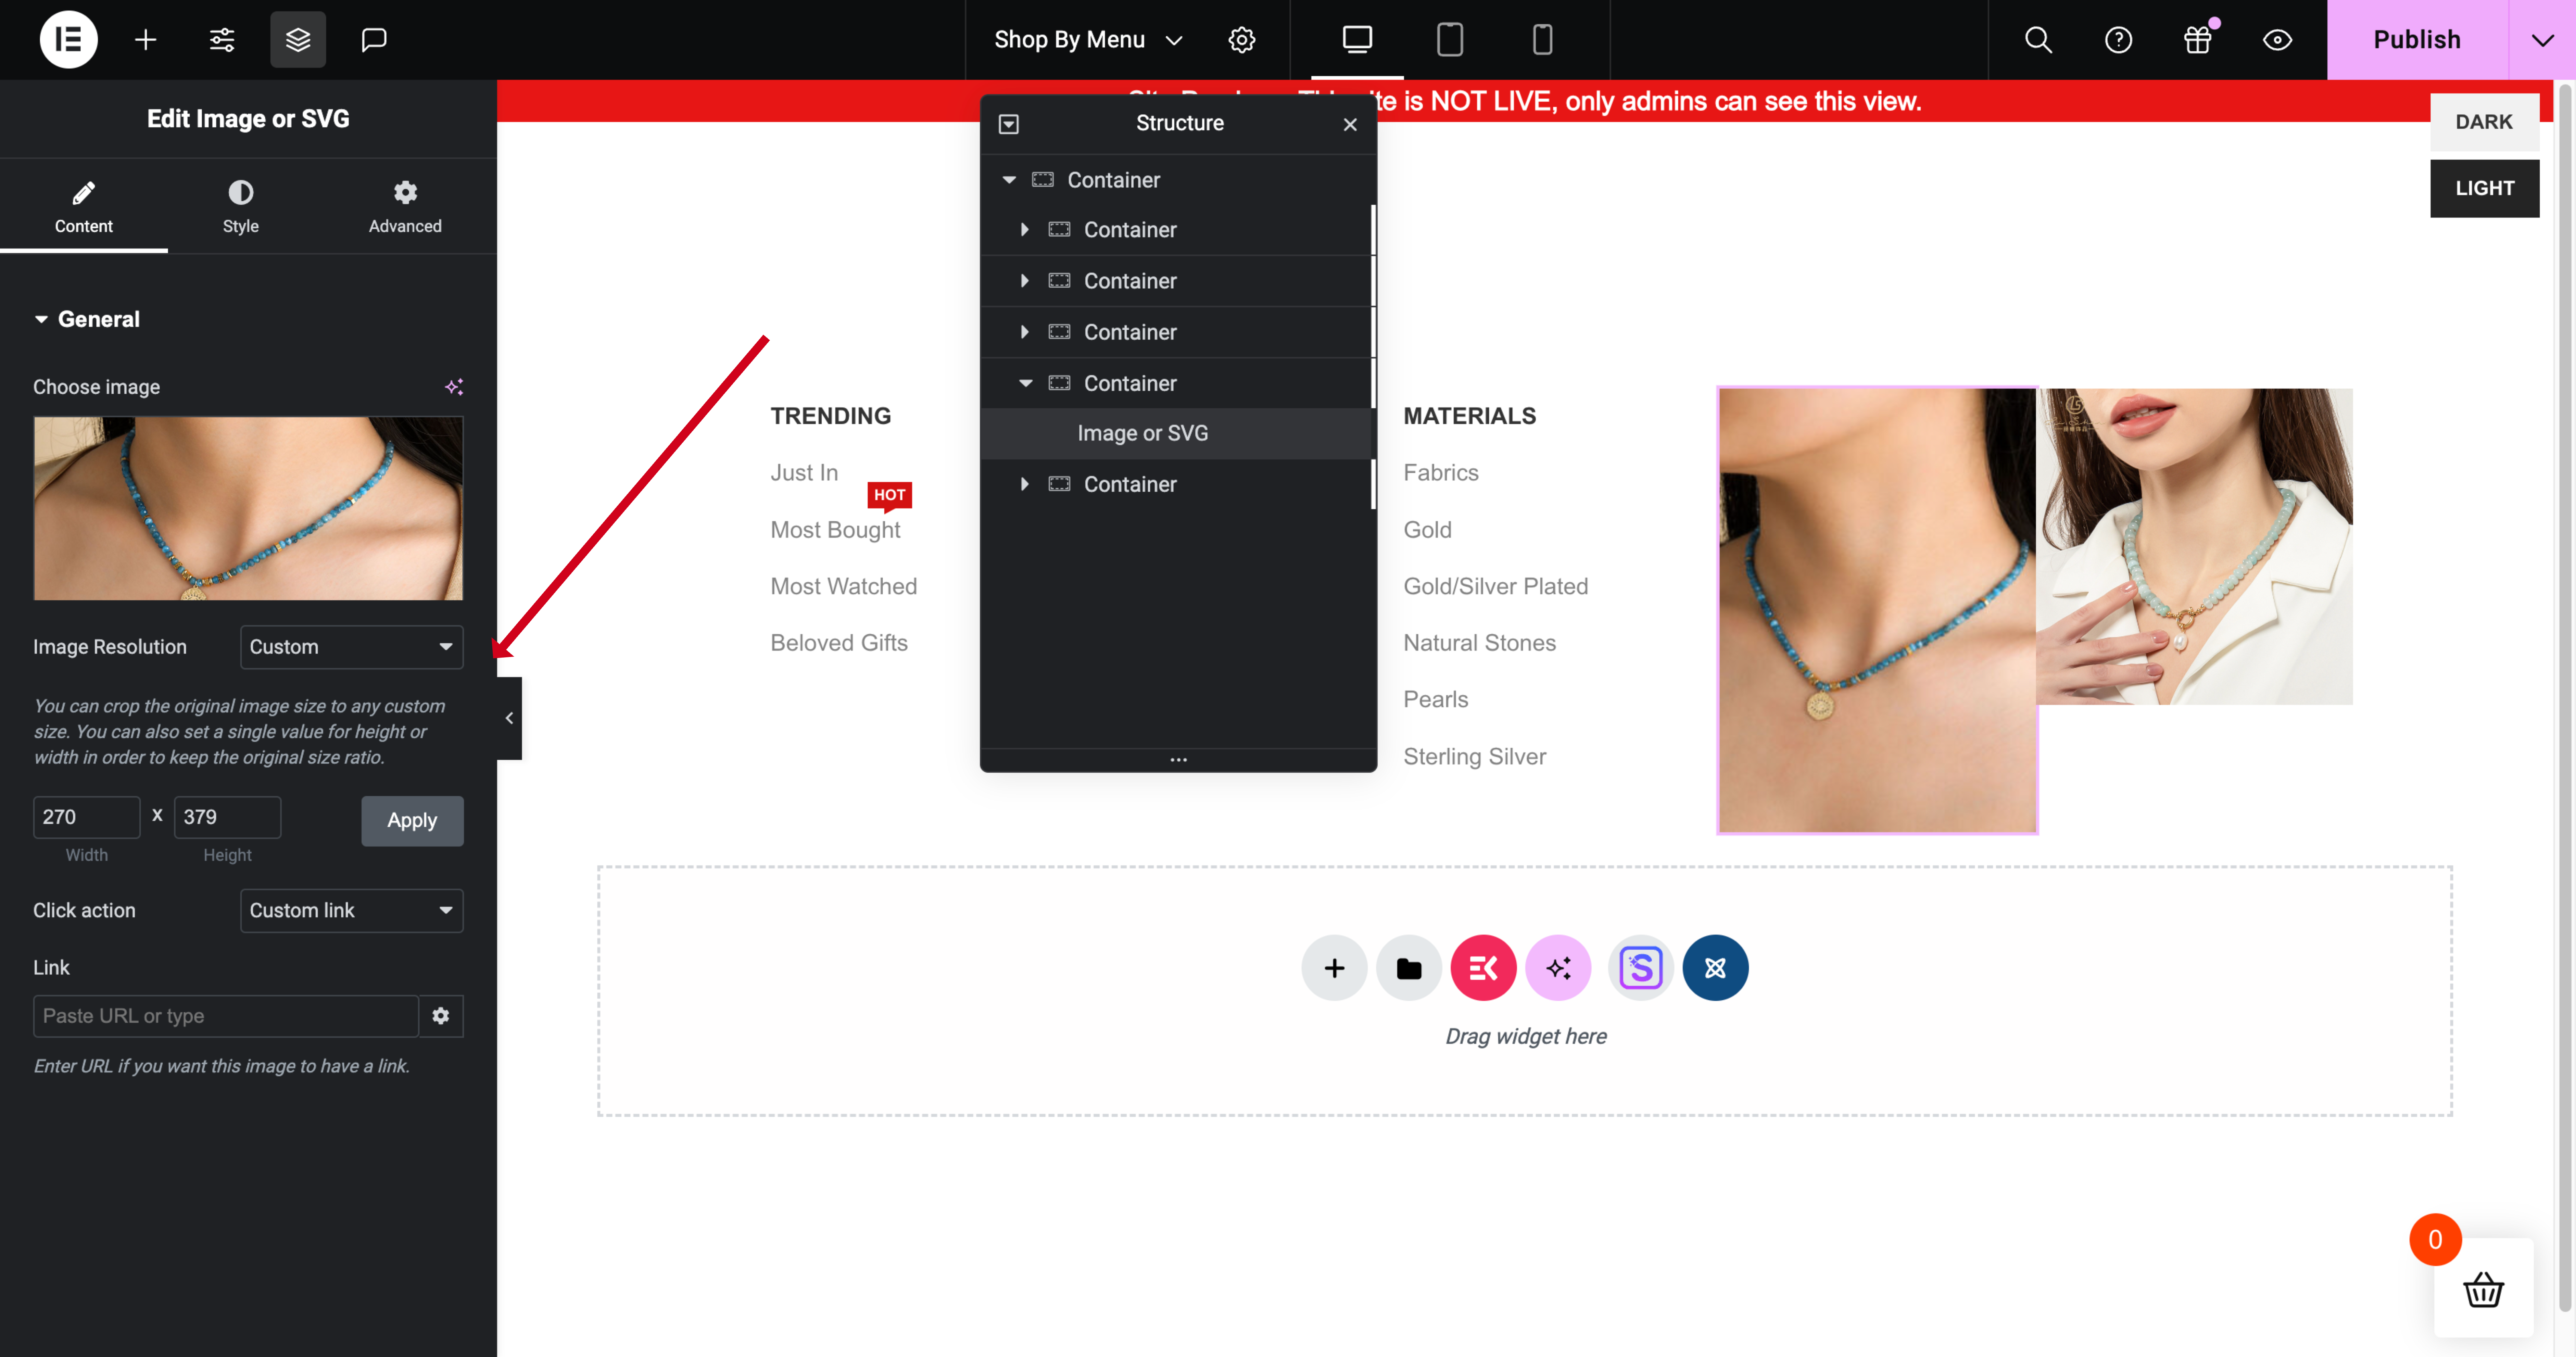Image resolution: width=2576 pixels, height=1357 pixels.
Task: Click the Natural Stones link
Action: 1480,643
